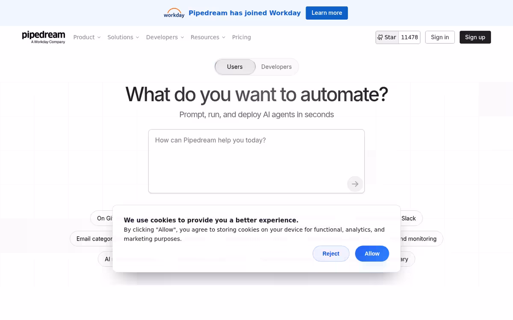513x320 pixels.
Task: Open the Pricing page
Action: [x=242, y=37]
